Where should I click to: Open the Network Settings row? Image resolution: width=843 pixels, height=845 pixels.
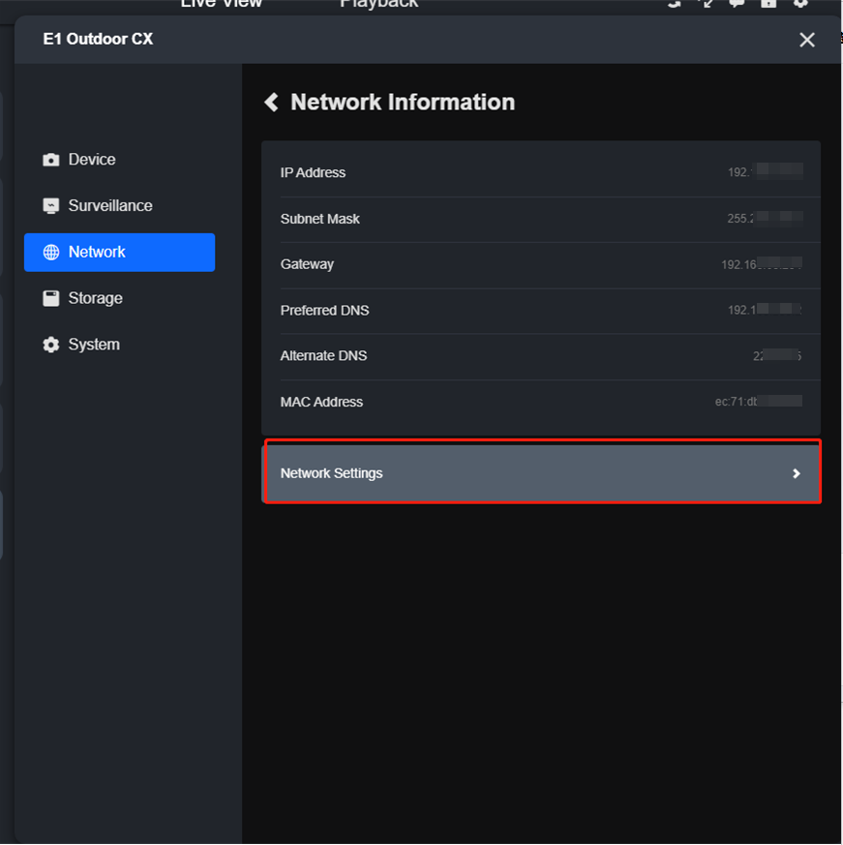click(x=542, y=473)
